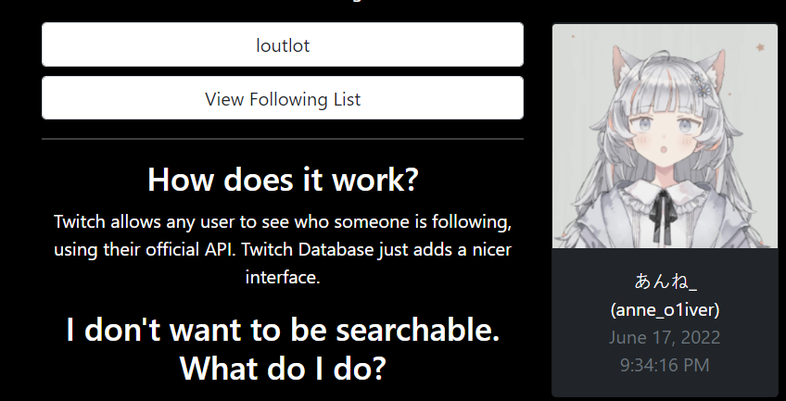Click the 9:34:16 PM timestamp

coord(665,365)
